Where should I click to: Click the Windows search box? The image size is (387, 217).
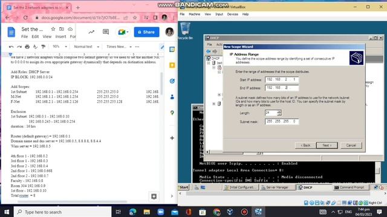[62, 212]
